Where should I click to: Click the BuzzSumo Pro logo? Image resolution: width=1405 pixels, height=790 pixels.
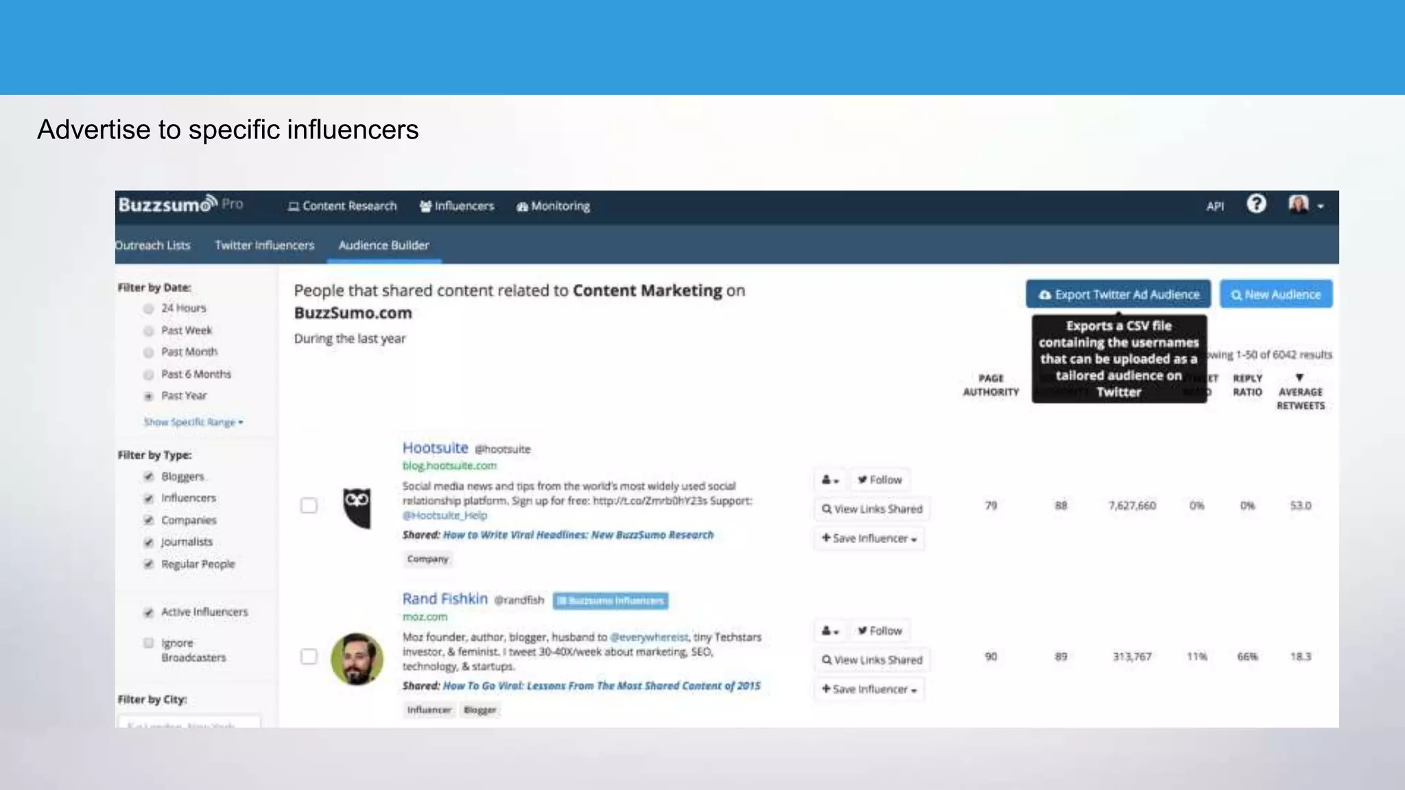181,204
